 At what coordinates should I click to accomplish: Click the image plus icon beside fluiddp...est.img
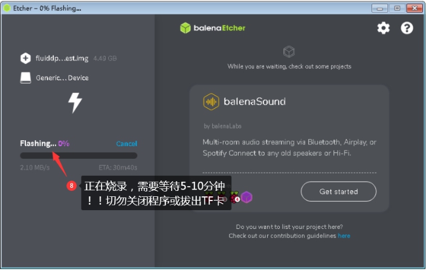tap(25, 58)
